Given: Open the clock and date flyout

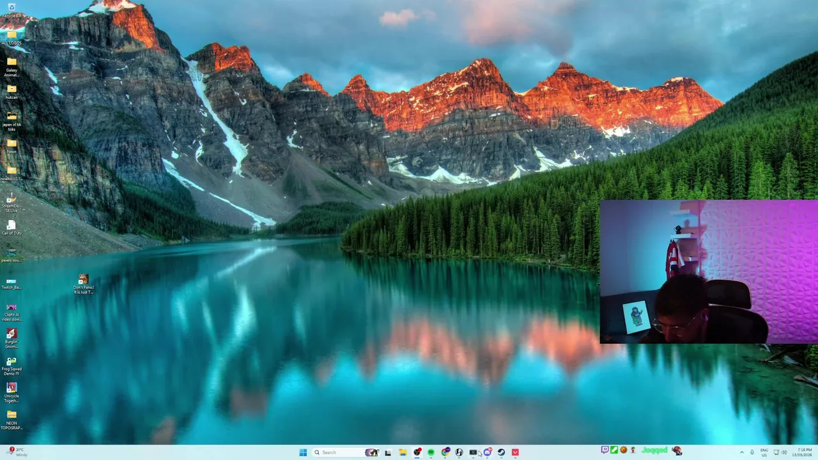Looking at the screenshot, I should (x=803, y=452).
